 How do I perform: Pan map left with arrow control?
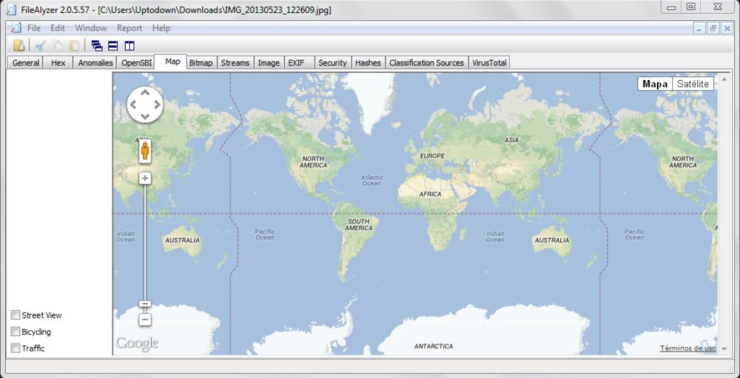133,104
